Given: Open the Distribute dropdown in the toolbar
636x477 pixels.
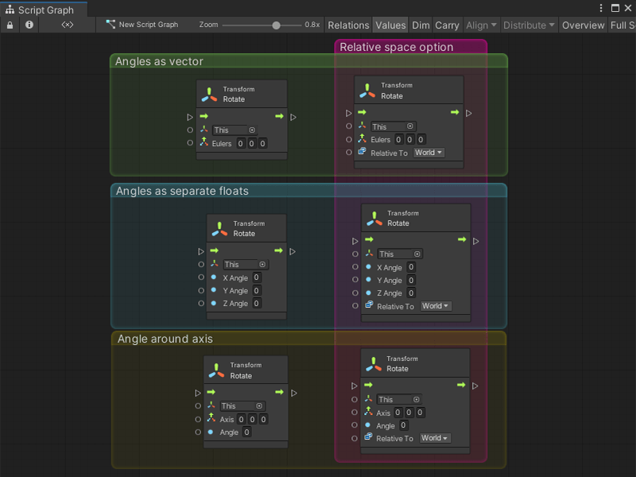Looking at the screenshot, I should pos(528,25).
